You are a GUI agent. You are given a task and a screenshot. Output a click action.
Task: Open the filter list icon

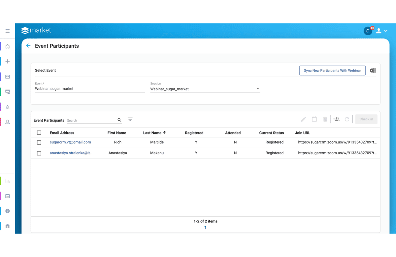click(130, 119)
